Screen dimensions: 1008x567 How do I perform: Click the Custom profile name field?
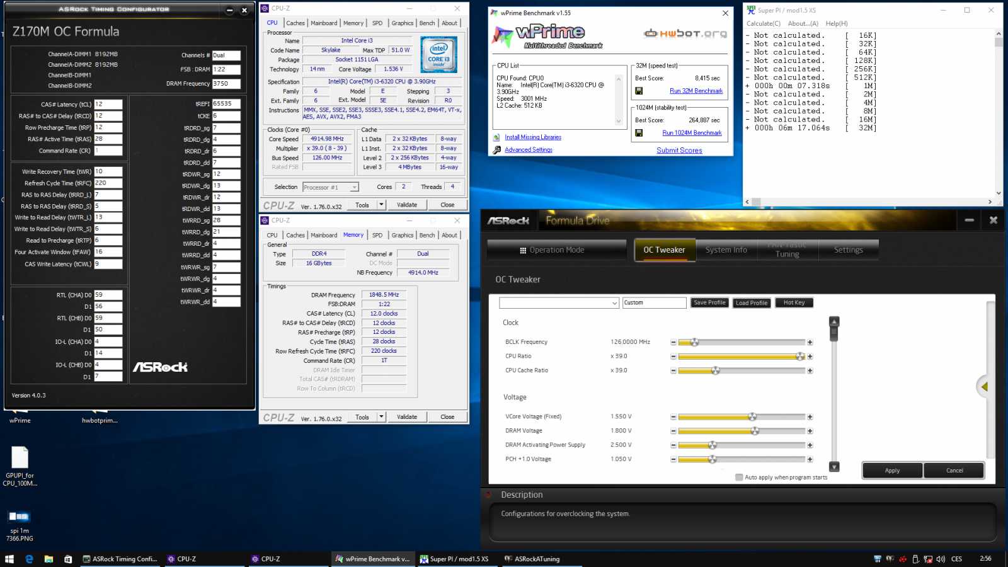654,303
